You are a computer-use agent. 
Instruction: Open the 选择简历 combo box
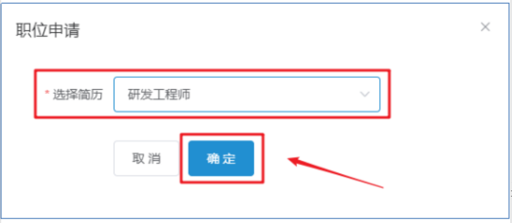(x=247, y=94)
